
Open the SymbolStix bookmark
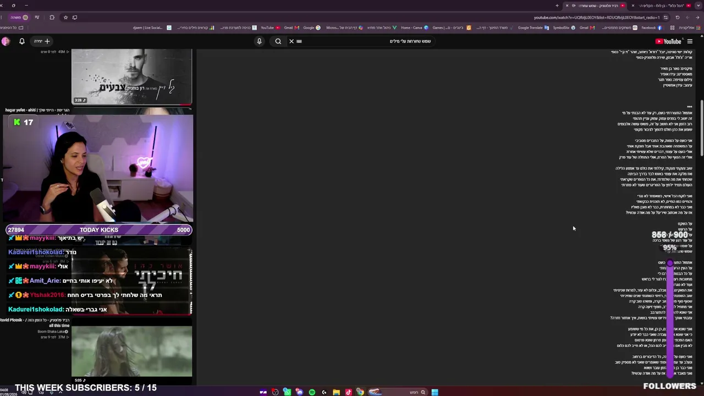[564, 28]
